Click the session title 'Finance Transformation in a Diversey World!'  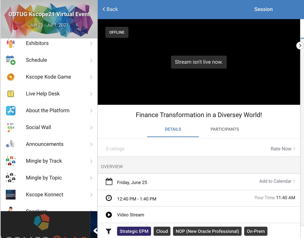(x=199, y=115)
